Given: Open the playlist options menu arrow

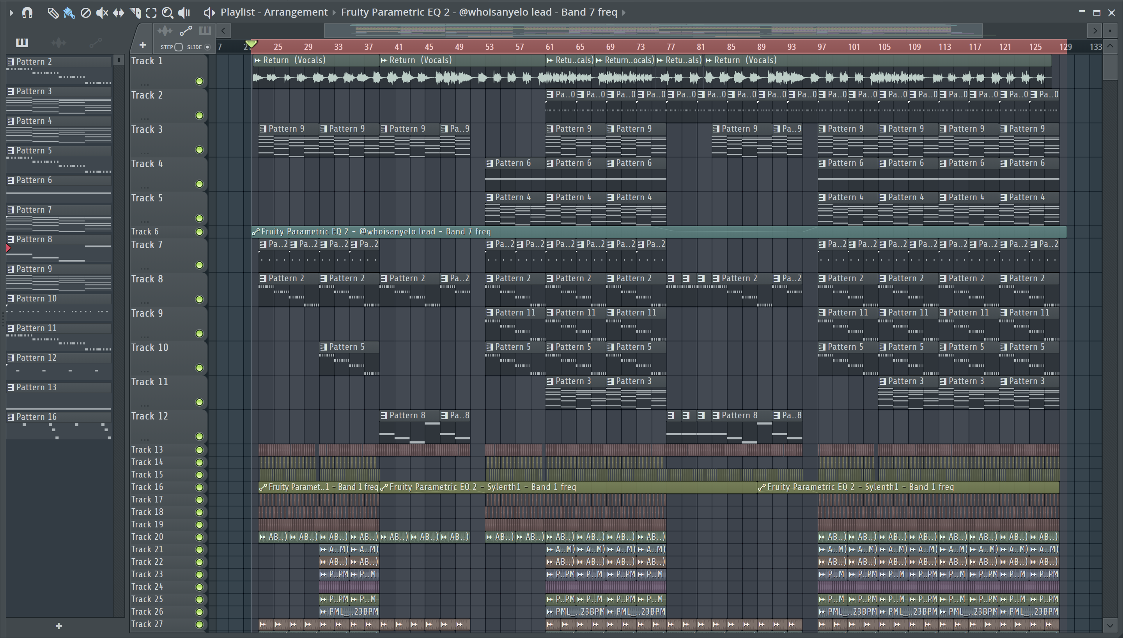Looking at the screenshot, I should (11, 13).
